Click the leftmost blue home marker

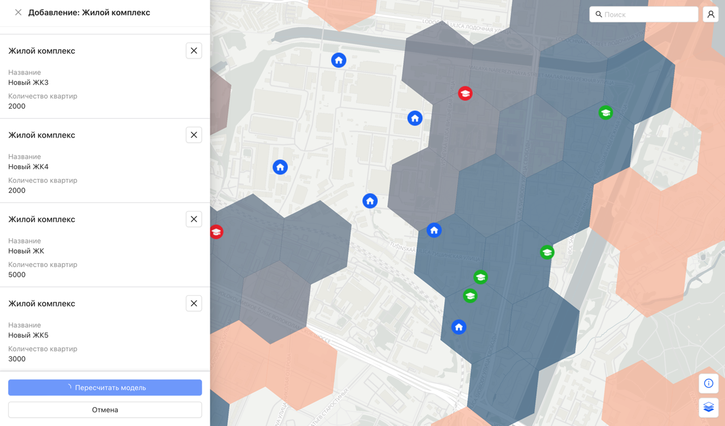click(x=280, y=167)
